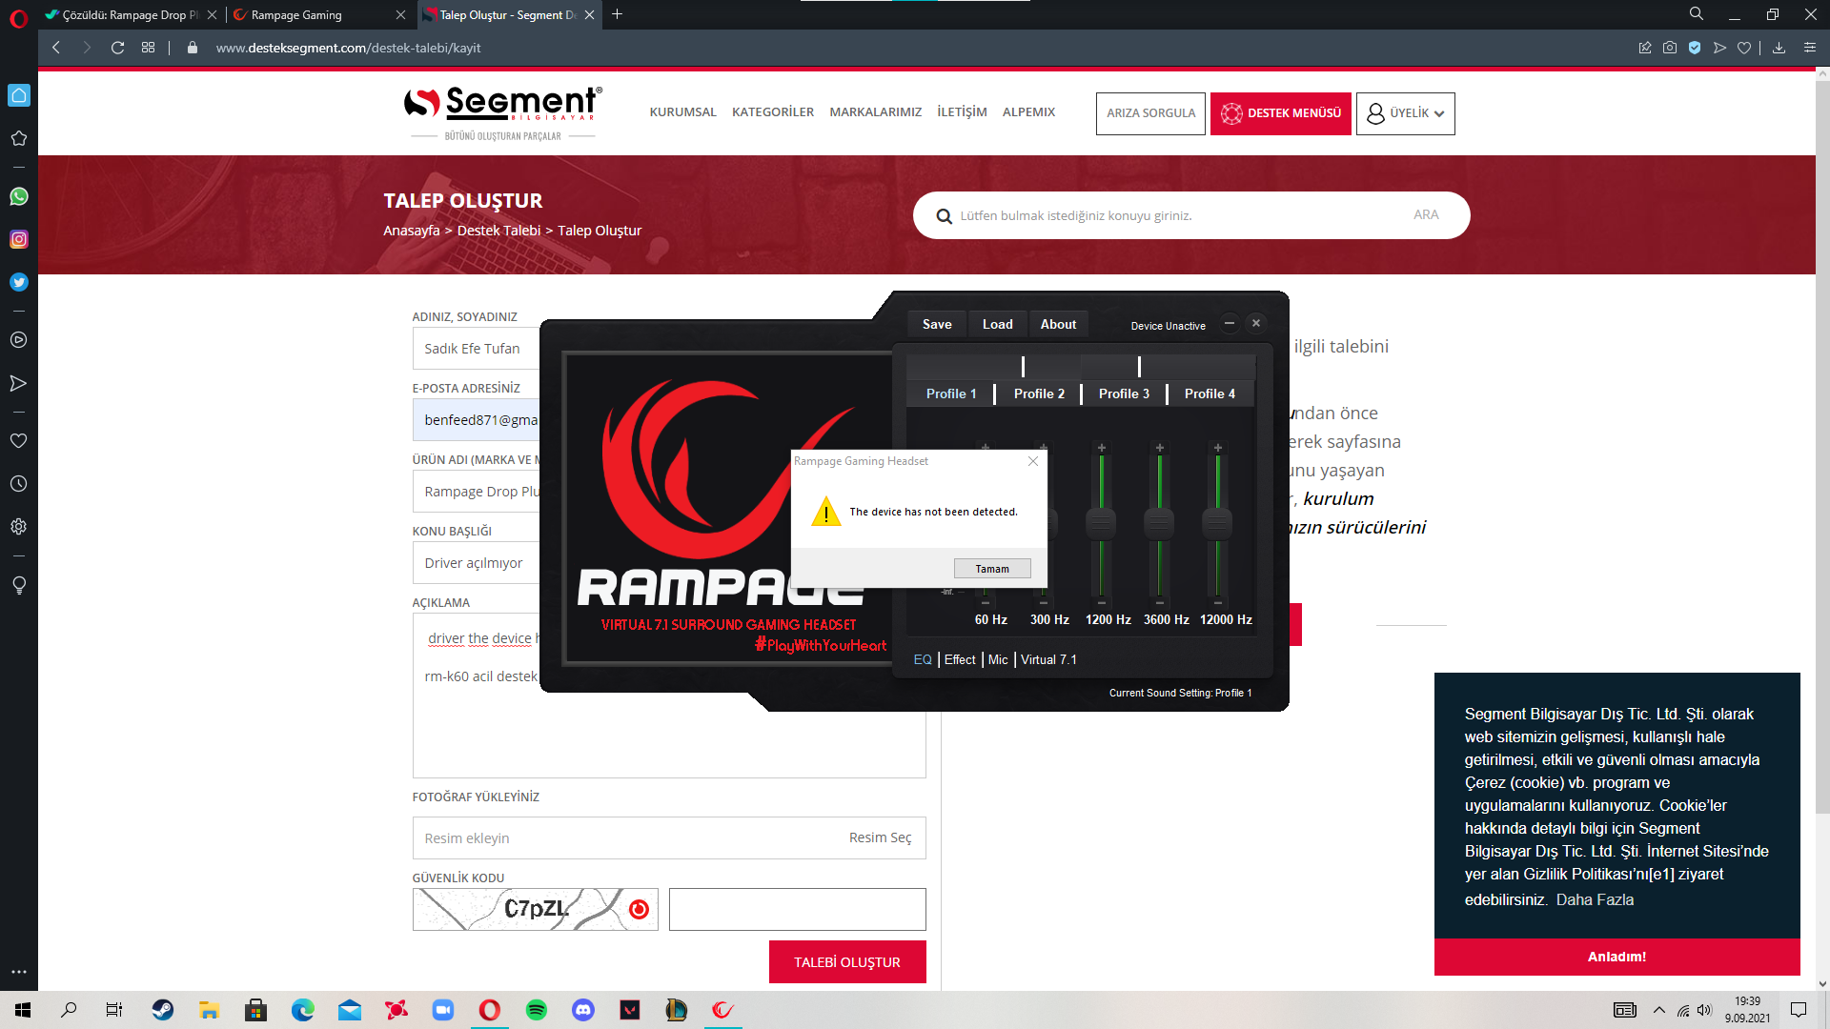This screenshot has height=1029, width=1830.
Task: Open the Effect tab in Rampage software
Action: coord(960,659)
